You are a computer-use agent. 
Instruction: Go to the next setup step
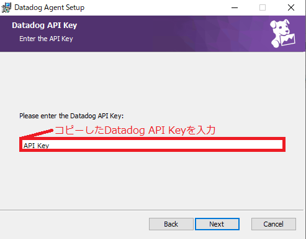[217, 224]
